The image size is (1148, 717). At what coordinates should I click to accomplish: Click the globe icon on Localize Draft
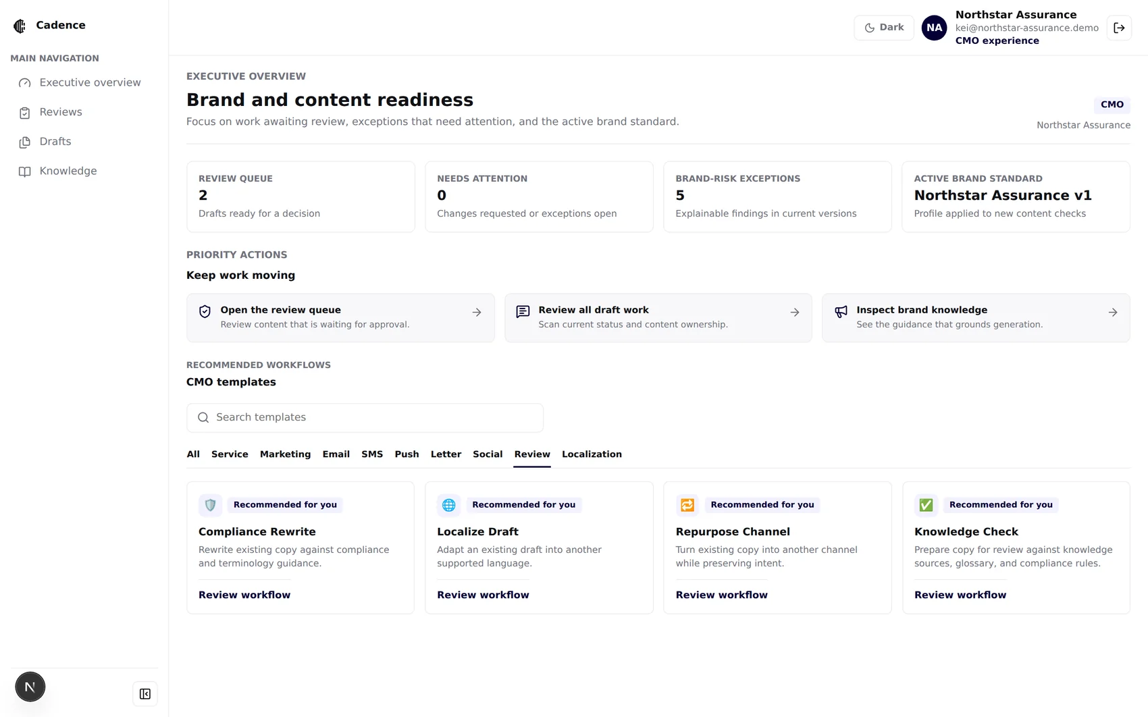(448, 505)
